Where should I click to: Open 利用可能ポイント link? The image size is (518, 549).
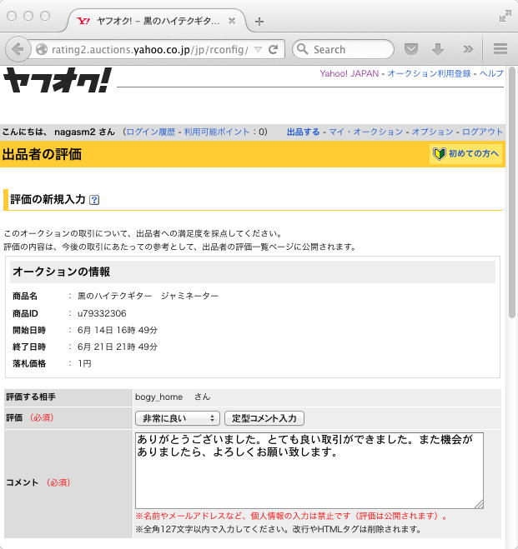(x=217, y=132)
